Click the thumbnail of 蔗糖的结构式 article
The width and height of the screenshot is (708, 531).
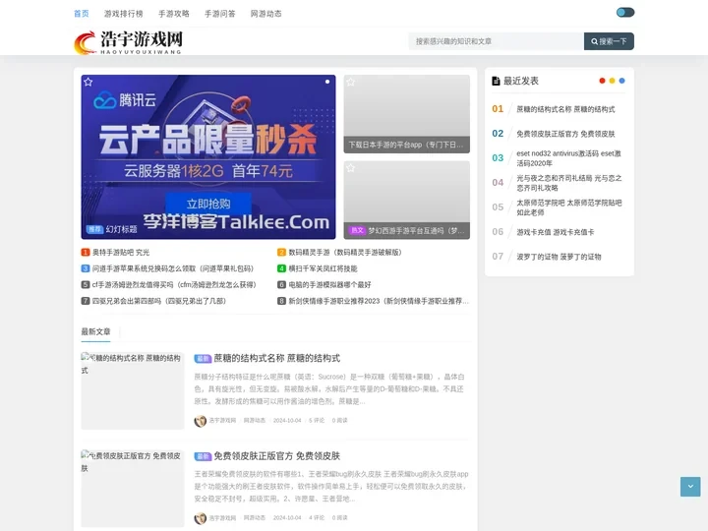point(133,390)
